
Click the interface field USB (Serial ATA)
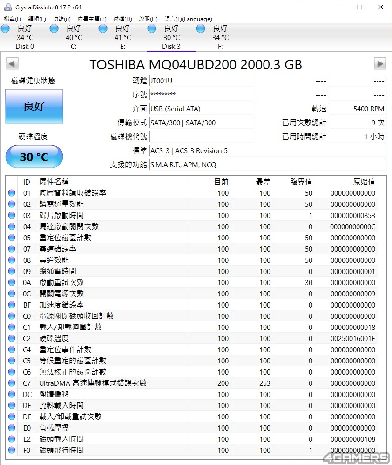click(x=202, y=109)
